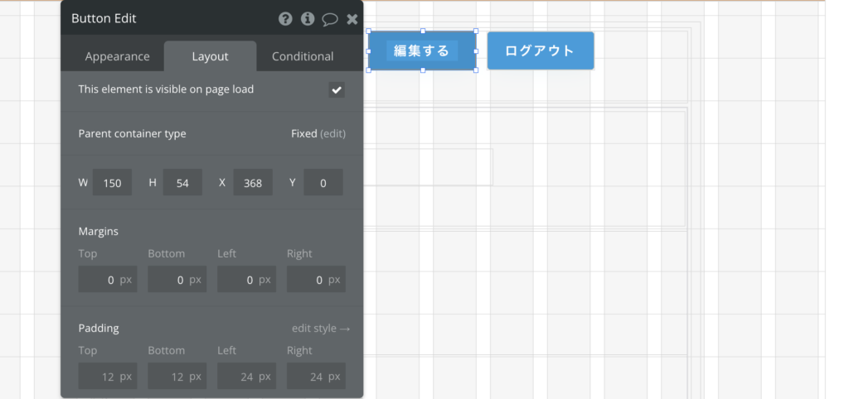Click the Margins Bottom input field

177,280
